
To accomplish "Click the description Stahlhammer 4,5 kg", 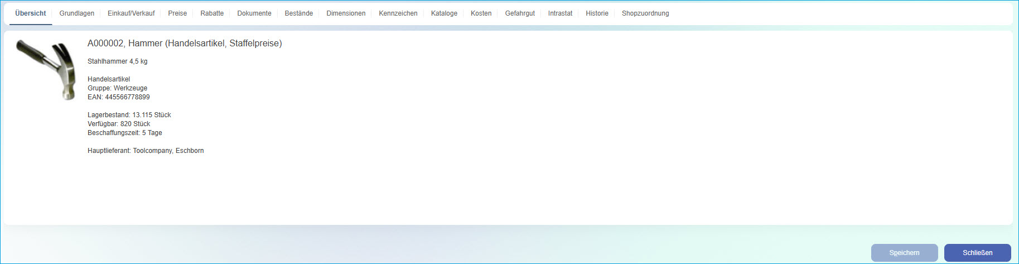I will 118,61.
